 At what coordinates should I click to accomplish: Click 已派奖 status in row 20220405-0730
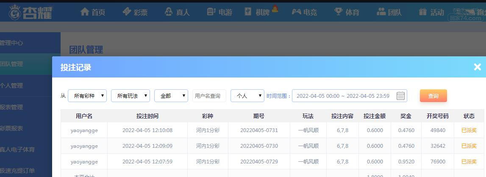pos(469,146)
